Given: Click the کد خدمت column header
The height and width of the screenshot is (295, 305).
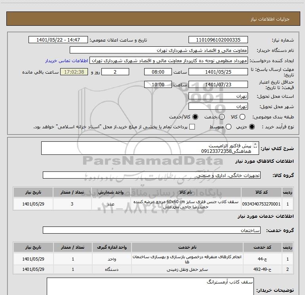Looking at the screenshot, I should 262,247.
